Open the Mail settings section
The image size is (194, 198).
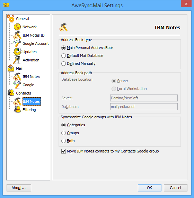19,68
